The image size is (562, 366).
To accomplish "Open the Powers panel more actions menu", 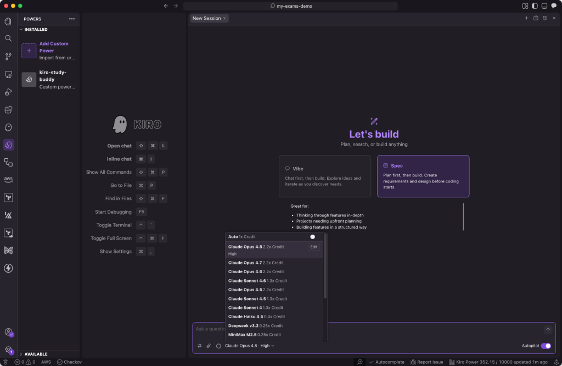I will (x=72, y=19).
